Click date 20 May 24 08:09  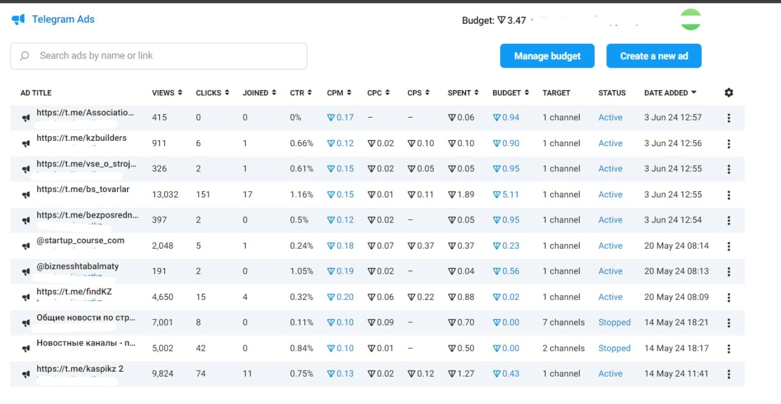click(x=677, y=297)
